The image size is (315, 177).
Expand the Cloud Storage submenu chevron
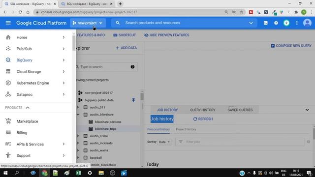63,71
